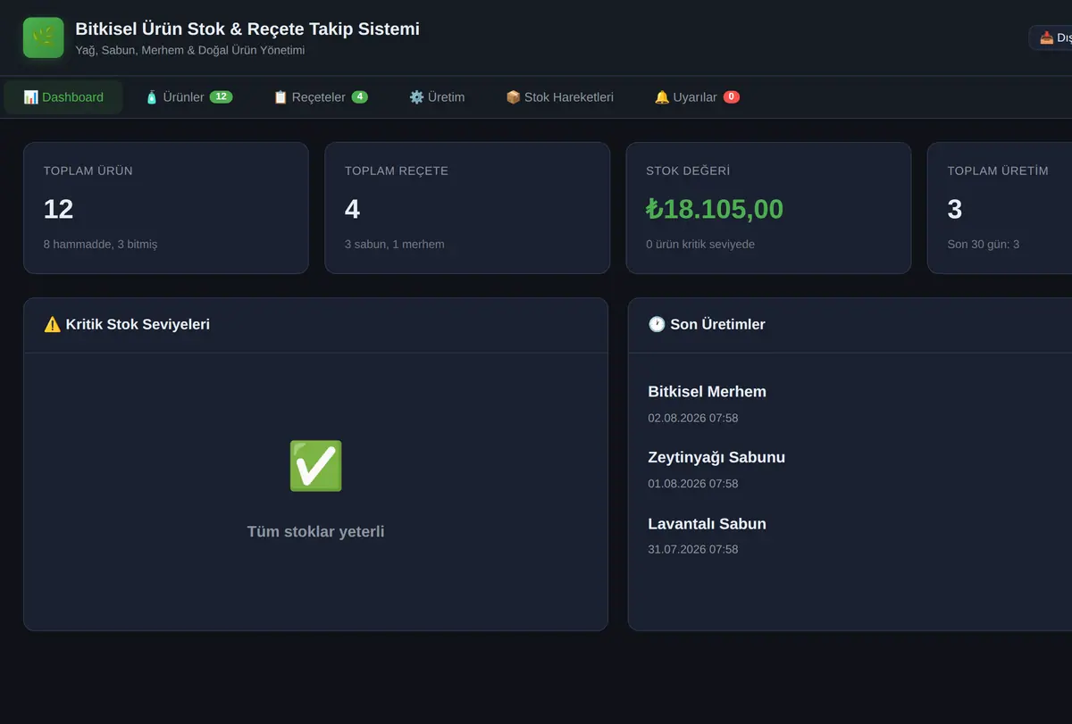1072x724 pixels.
Task: Show the Uyarılar tab
Action: coord(697,97)
